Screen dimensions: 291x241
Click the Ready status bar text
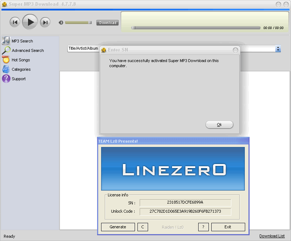9,236
